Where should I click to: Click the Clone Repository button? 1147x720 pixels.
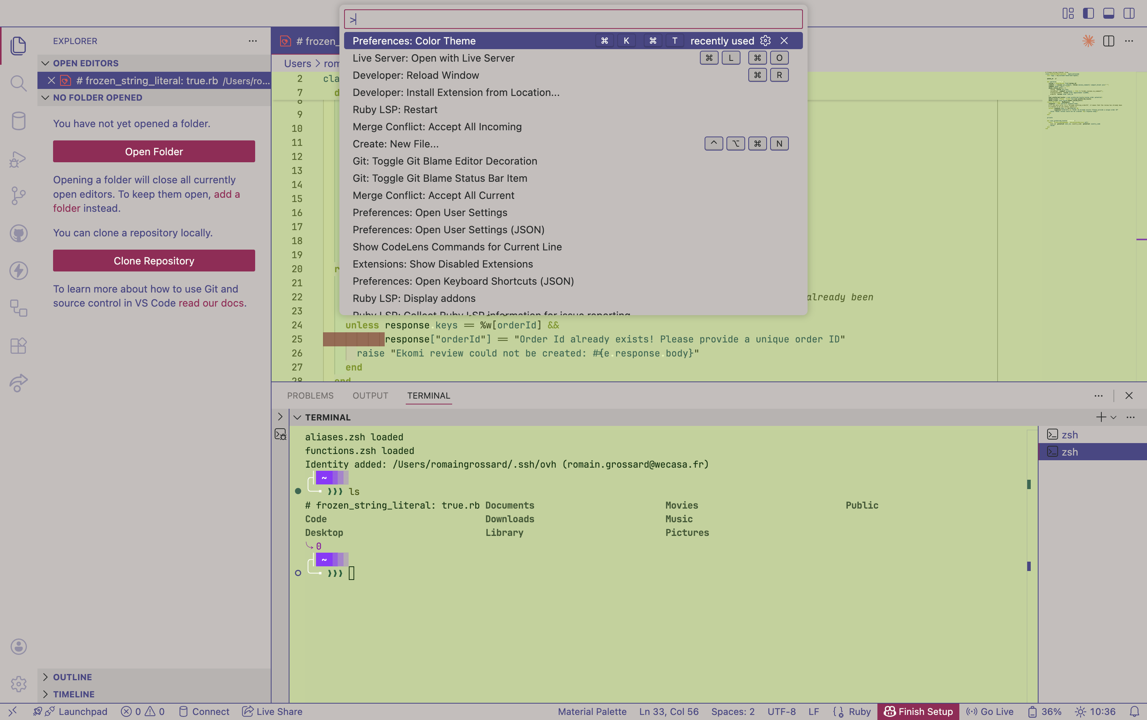[154, 261]
